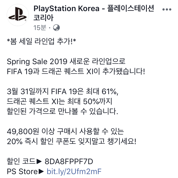The width and height of the screenshot is (178, 178).
Task: Click the globe public-audience icon
Action: point(56,28)
